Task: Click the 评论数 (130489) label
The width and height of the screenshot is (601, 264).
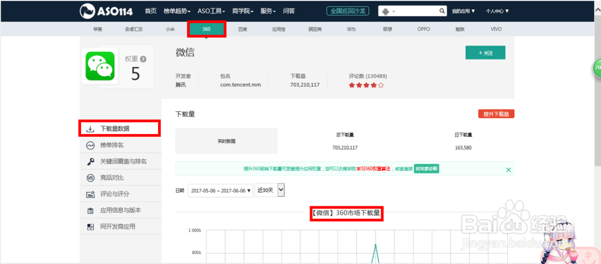Action: pyautogui.click(x=368, y=76)
